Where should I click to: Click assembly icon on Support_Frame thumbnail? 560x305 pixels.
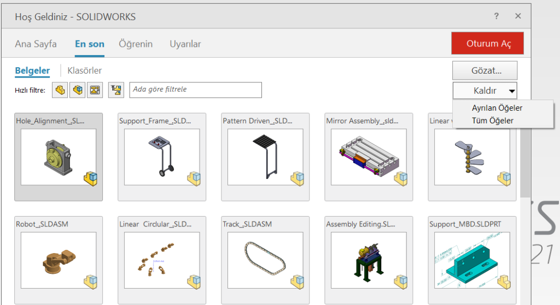(x=194, y=178)
